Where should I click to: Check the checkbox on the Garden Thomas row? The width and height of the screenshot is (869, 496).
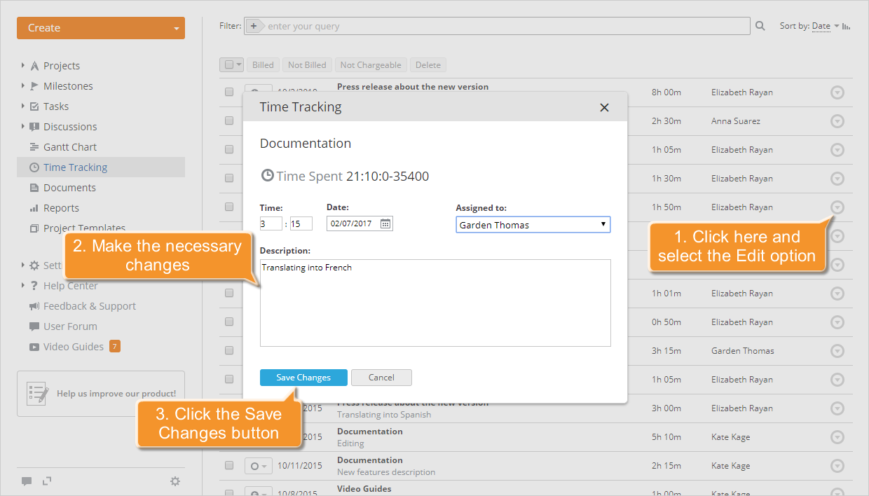[x=228, y=350]
